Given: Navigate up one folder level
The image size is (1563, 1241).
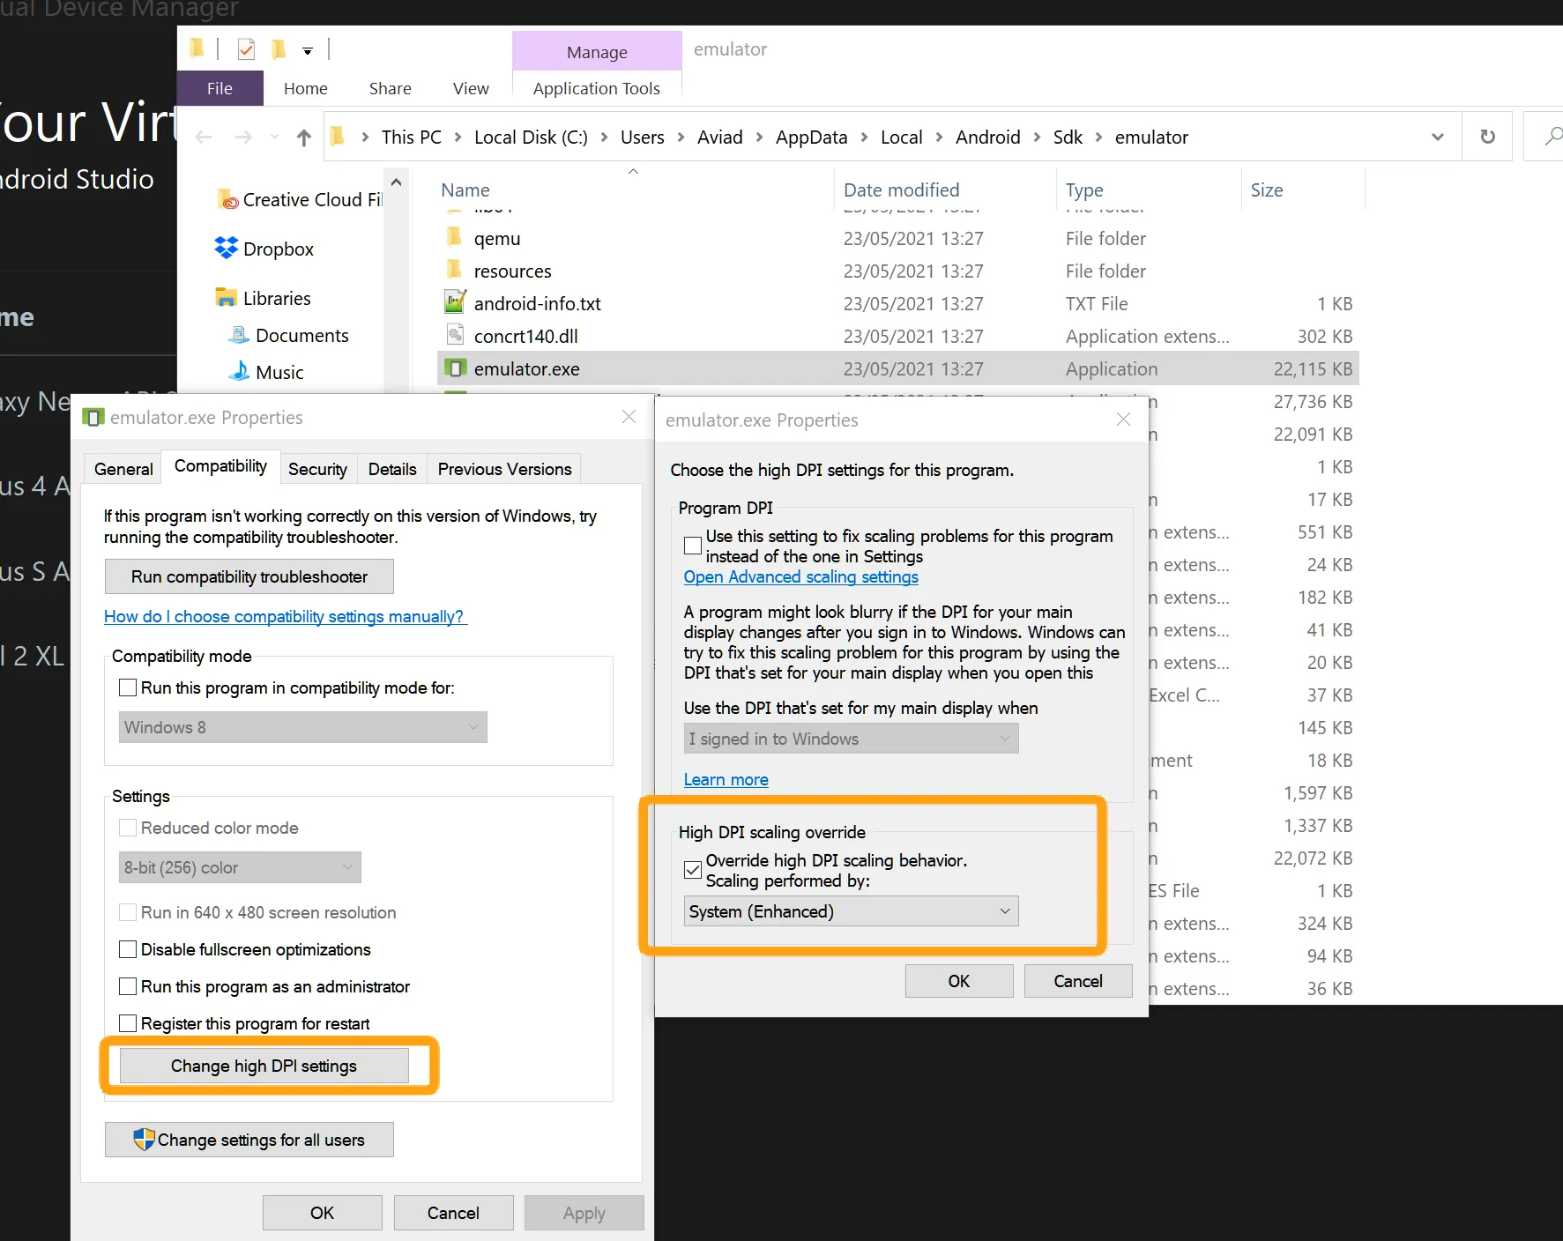Looking at the screenshot, I should pos(304,137).
